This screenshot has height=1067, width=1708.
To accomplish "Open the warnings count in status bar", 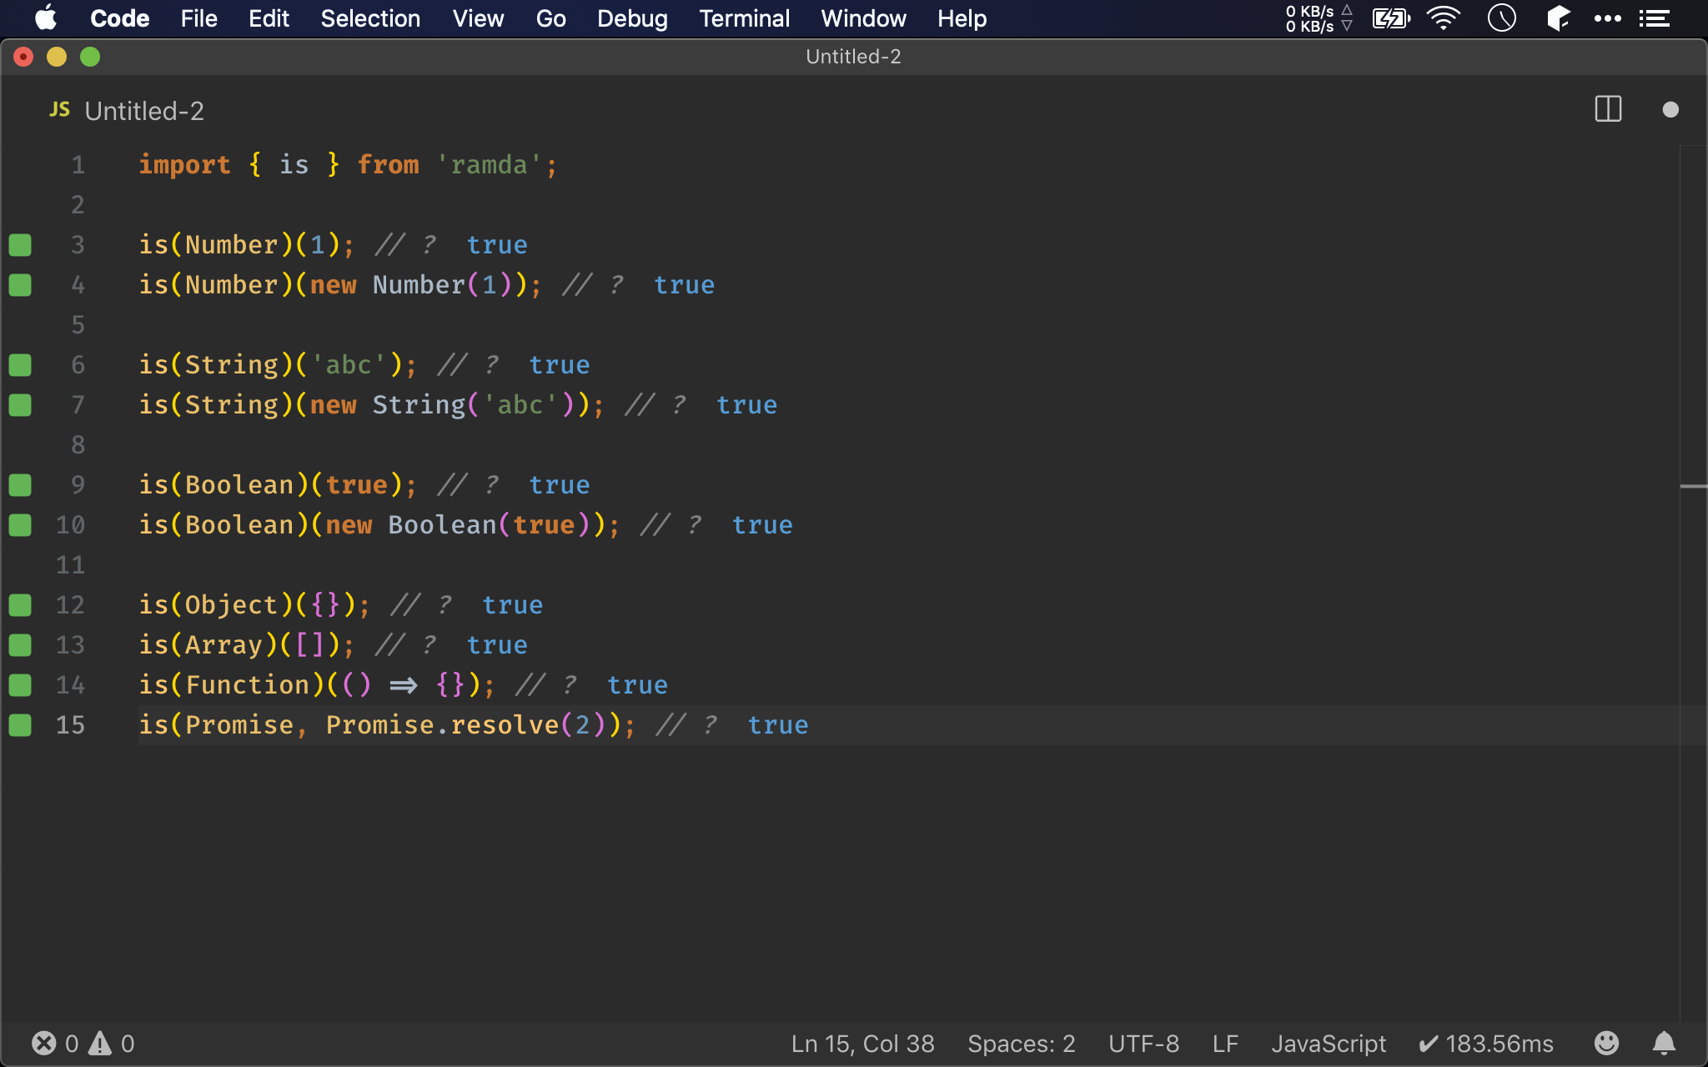I will tap(112, 1044).
